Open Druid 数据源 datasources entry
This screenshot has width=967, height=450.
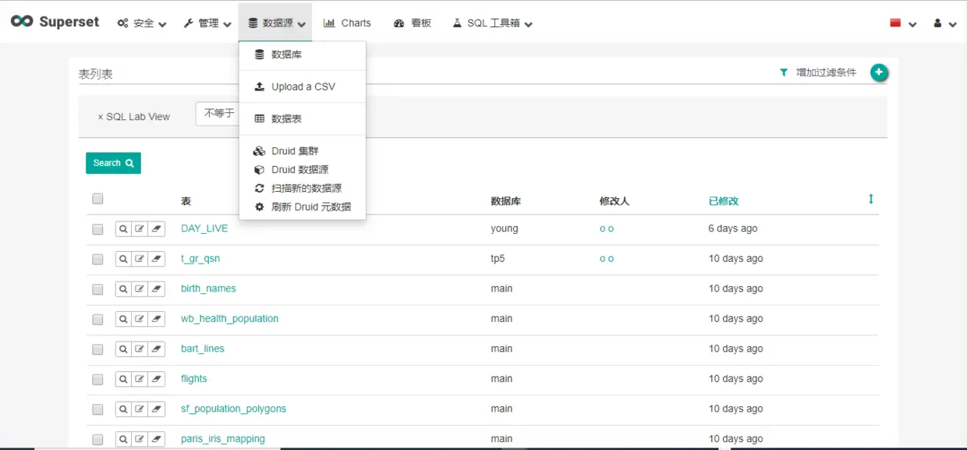click(x=302, y=169)
